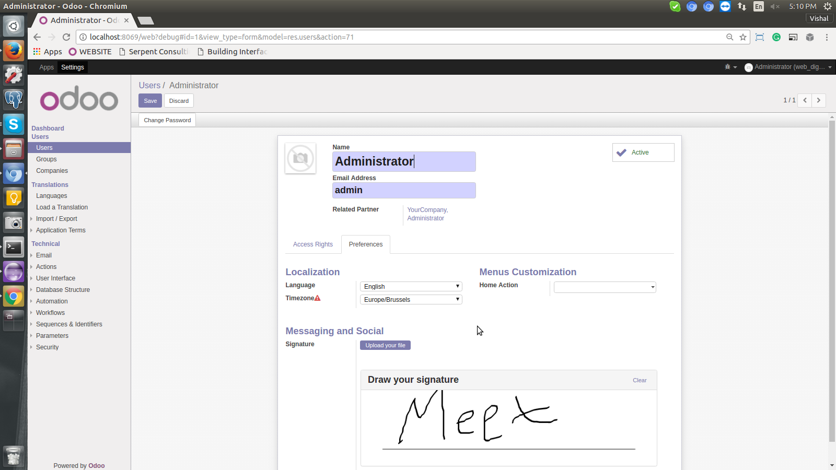
Task: Open the Language dropdown
Action: 411,287
